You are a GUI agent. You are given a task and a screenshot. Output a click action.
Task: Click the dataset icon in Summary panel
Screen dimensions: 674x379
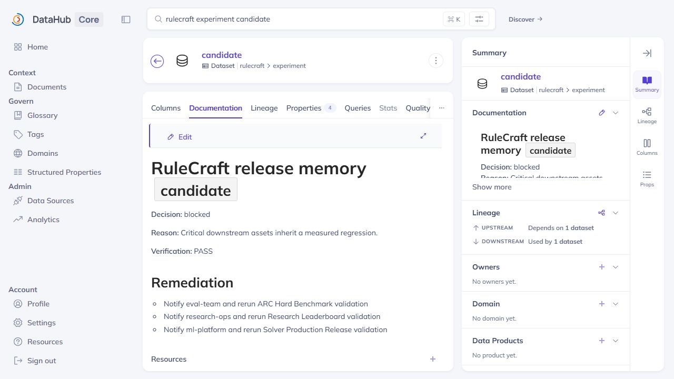[x=482, y=84]
